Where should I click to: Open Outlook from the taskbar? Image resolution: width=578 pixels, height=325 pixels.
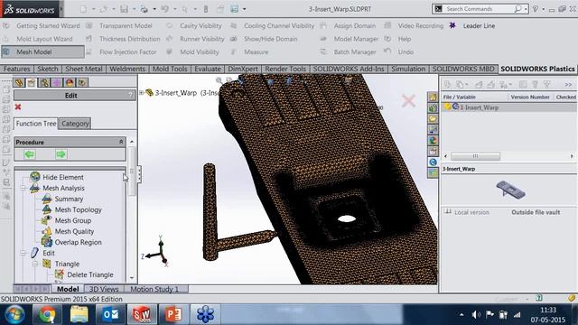tap(110, 314)
